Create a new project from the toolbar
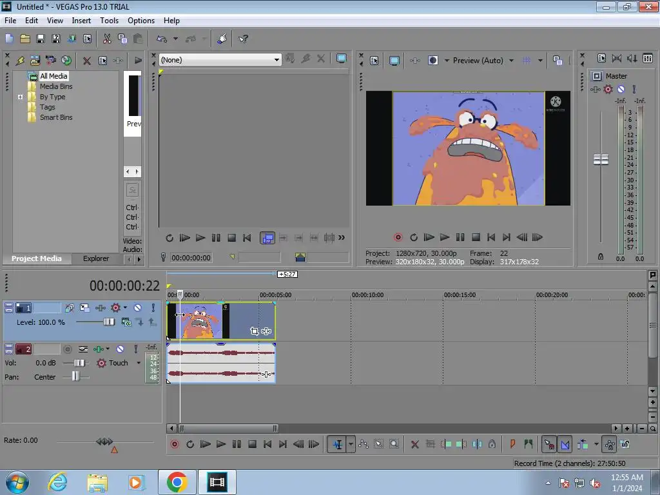The width and height of the screenshot is (660, 495). pyautogui.click(x=9, y=39)
